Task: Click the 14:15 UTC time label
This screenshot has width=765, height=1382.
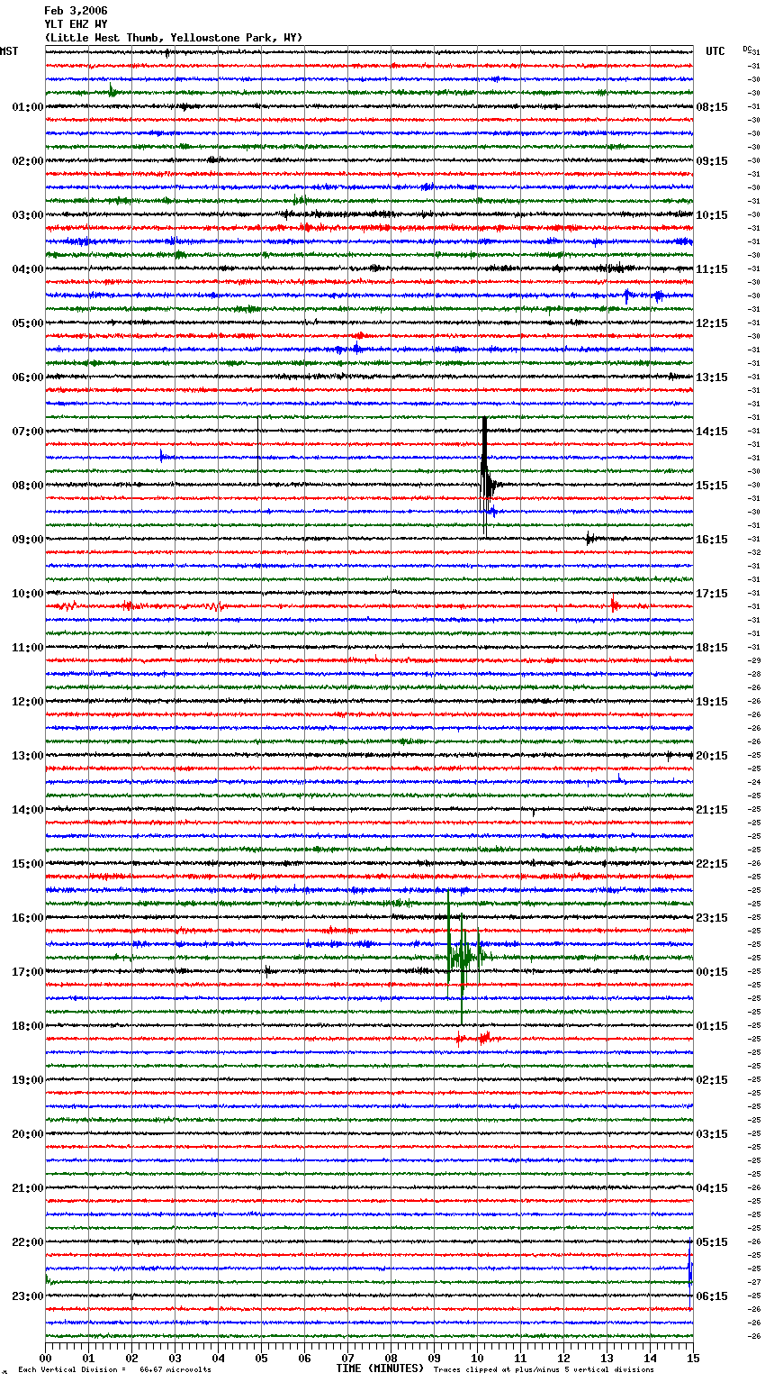Action: pos(712,432)
